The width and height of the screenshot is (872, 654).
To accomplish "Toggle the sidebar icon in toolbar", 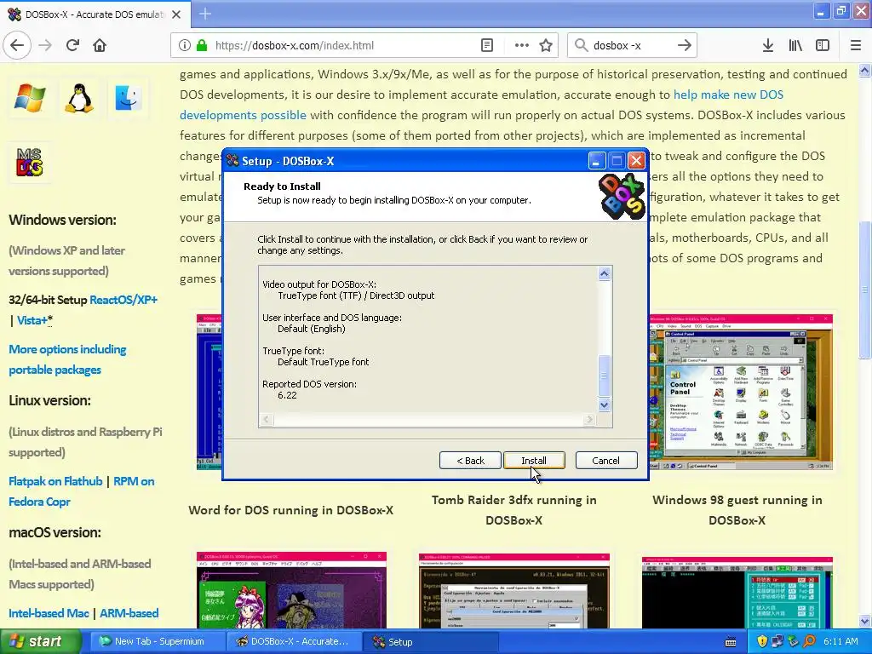I will [823, 45].
